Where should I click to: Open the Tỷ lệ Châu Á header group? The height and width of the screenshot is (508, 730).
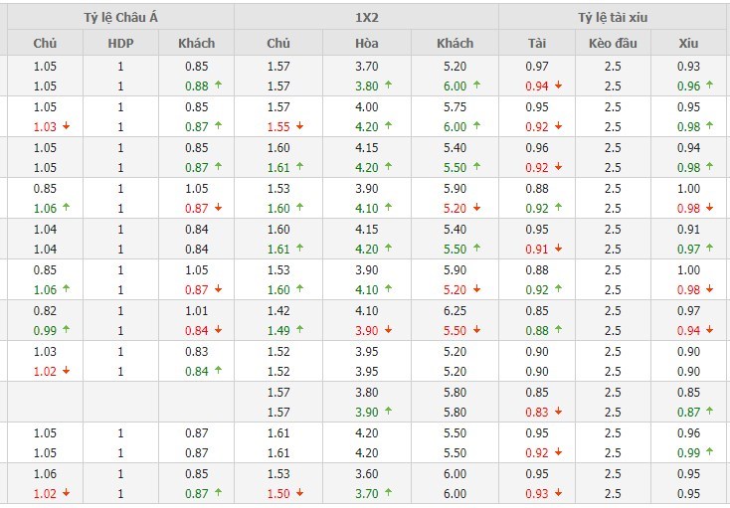point(120,18)
